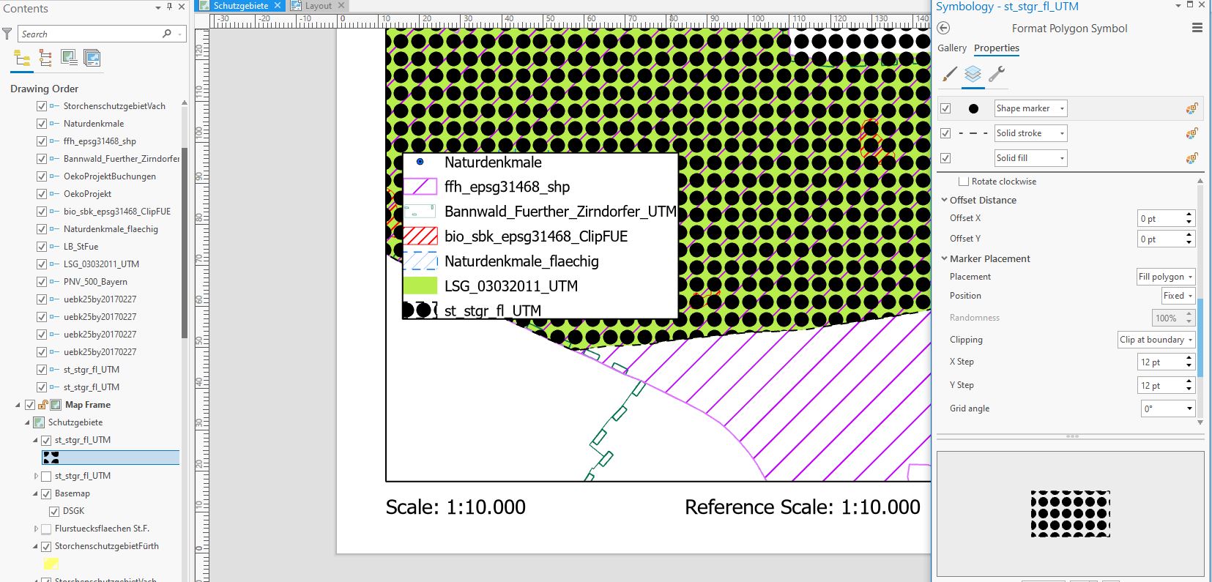Collapse the Marker Placement section
The height and width of the screenshot is (582, 1212).
pos(944,258)
